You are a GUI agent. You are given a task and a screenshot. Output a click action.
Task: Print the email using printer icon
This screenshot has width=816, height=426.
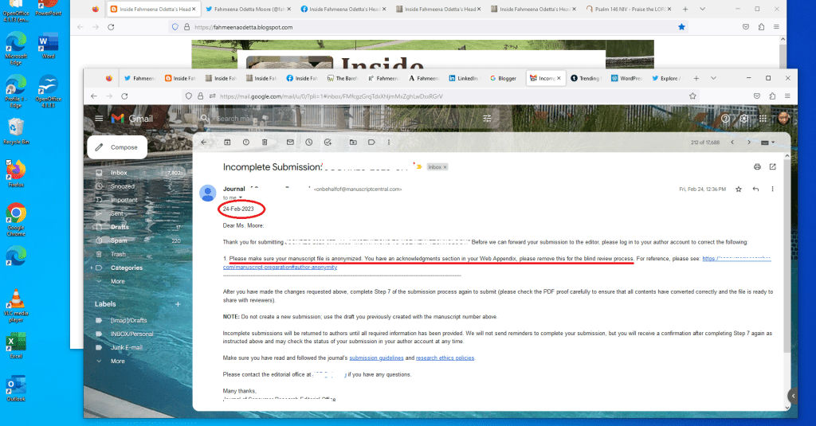point(756,167)
